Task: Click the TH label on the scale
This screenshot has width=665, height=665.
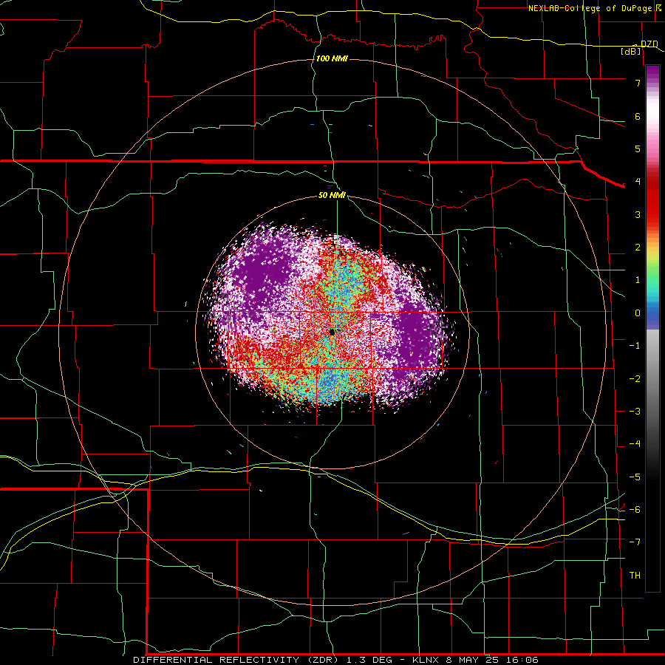Action: point(635,576)
